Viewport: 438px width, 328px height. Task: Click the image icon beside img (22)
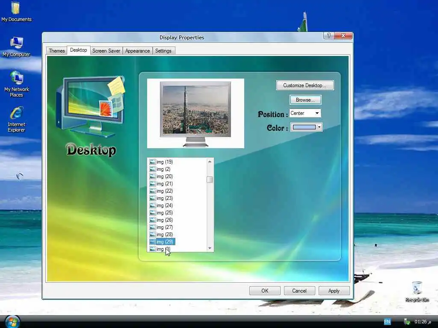point(153,191)
